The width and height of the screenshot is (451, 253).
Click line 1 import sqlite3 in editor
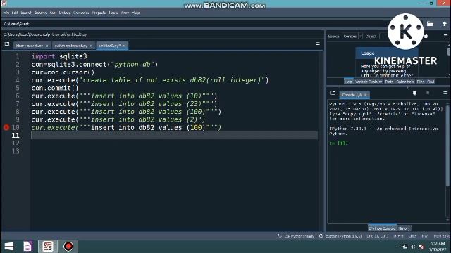[x=59, y=56]
